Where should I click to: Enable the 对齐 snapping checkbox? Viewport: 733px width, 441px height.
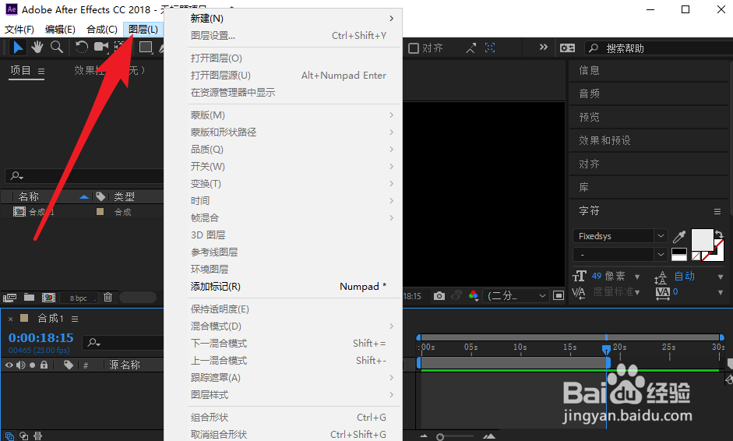pos(414,48)
